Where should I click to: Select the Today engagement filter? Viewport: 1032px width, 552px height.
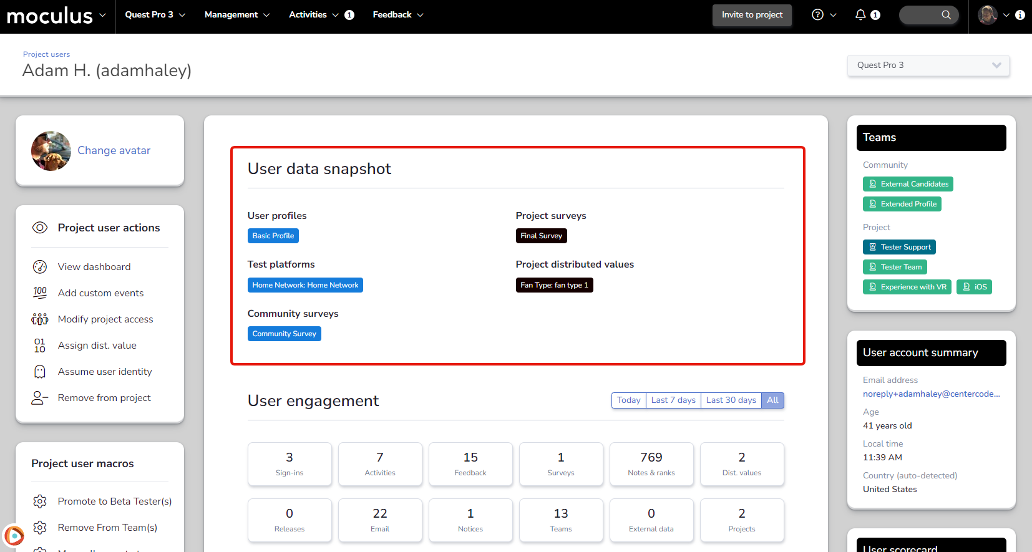(x=628, y=400)
